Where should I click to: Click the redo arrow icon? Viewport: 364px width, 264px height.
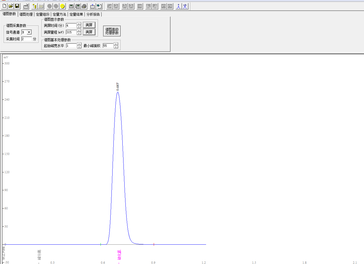click(170, 6)
